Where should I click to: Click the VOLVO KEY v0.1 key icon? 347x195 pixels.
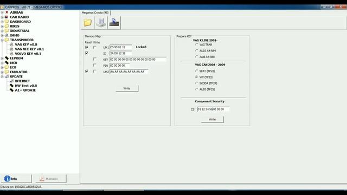[12, 54]
